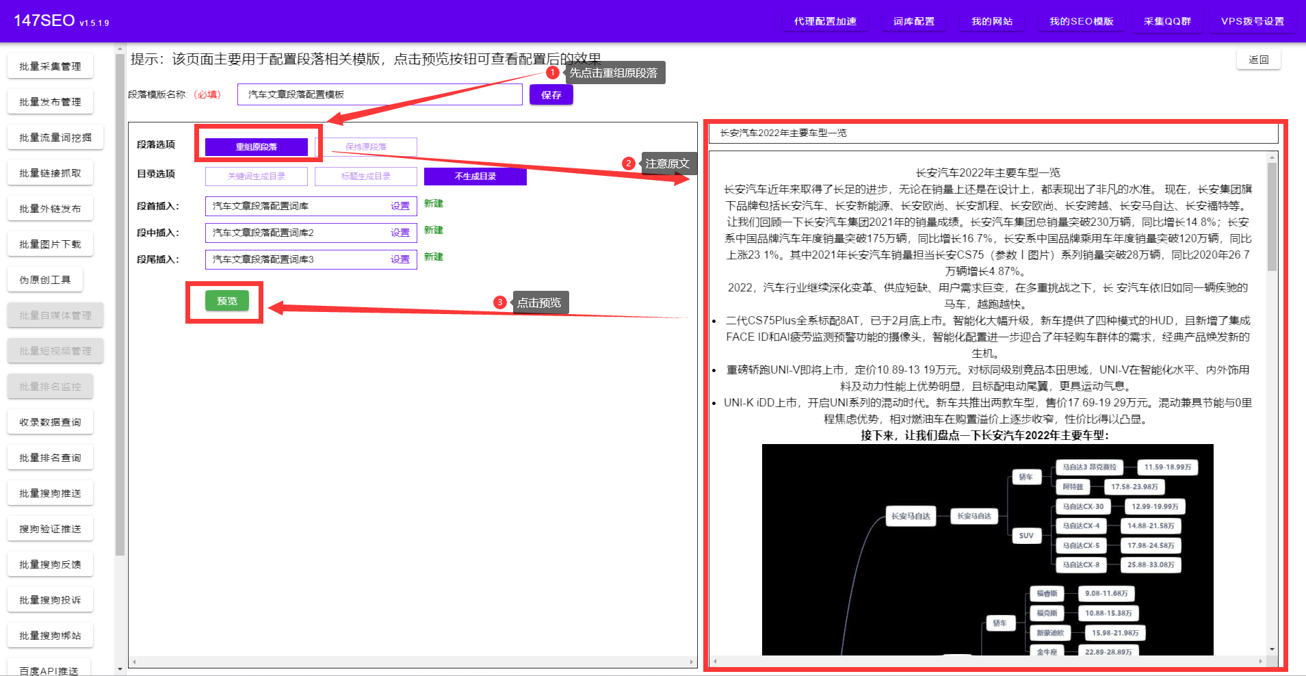The width and height of the screenshot is (1306, 676).
Task: Open 批量搜狗绑站 in sidebar
Action: pos(50,636)
